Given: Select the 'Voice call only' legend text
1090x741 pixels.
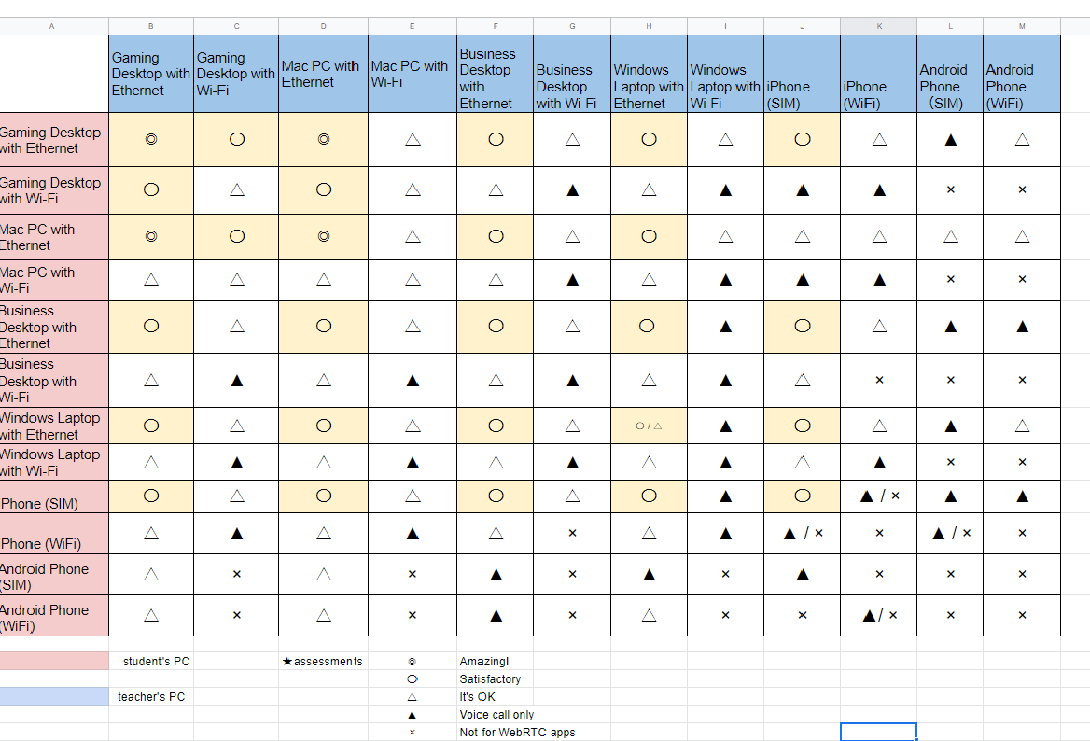Looking at the screenshot, I should tap(496, 715).
